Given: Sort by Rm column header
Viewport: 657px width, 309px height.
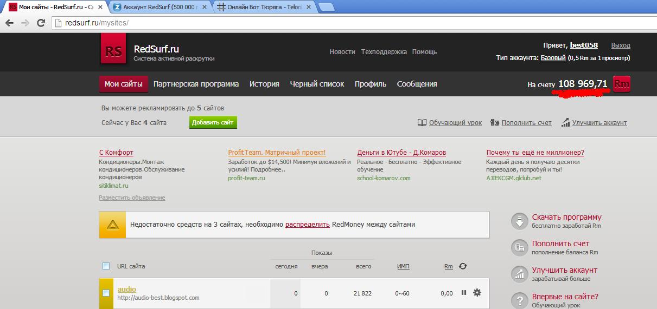Looking at the screenshot, I should [449, 266].
